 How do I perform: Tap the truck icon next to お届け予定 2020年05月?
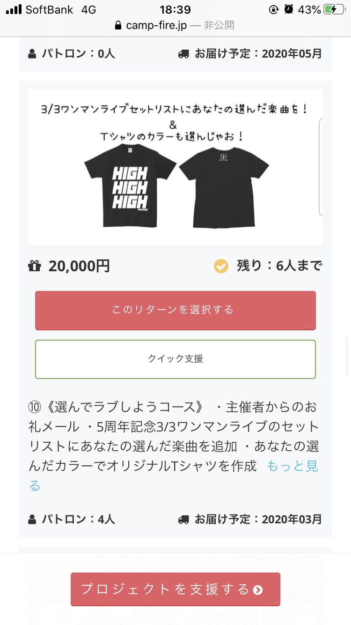tap(183, 54)
